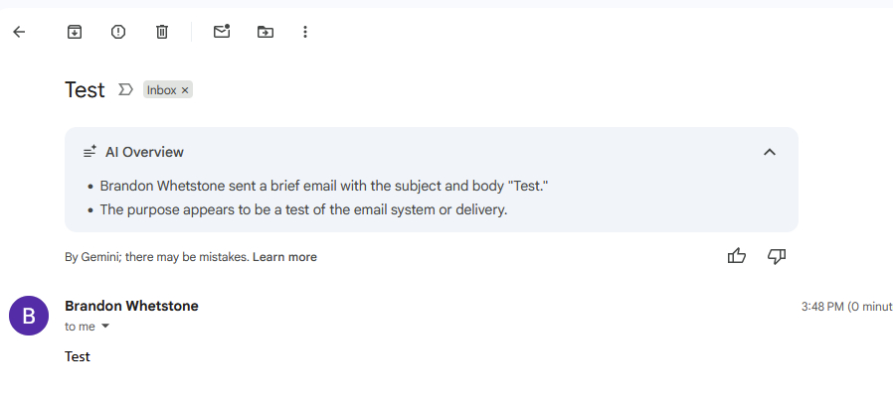The height and width of the screenshot is (400, 893).
Task: Click the AI Overview heading text
Action: click(144, 152)
